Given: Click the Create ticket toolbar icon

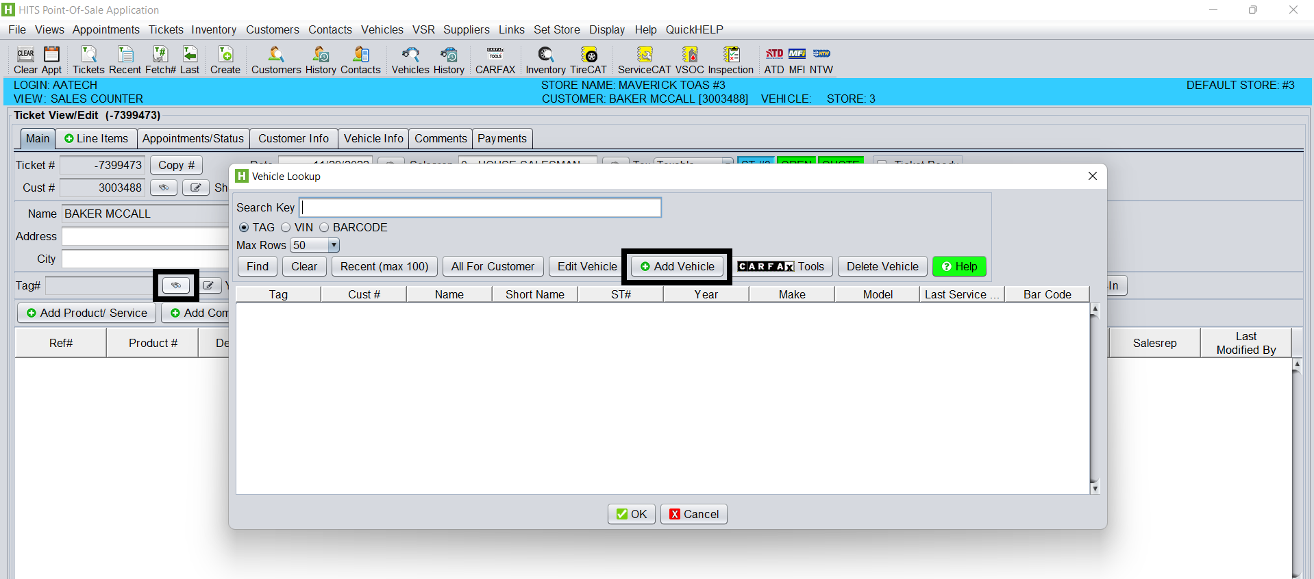Looking at the screenshot, I should [225, 60].
